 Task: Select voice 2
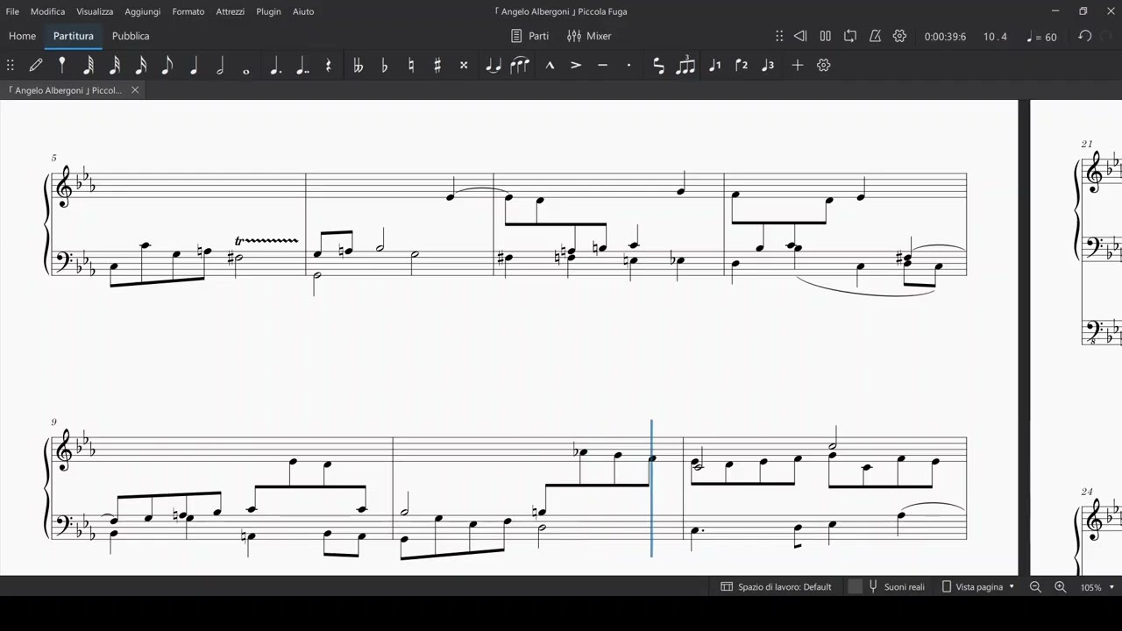pyautogui.click(x=742, y=65)
